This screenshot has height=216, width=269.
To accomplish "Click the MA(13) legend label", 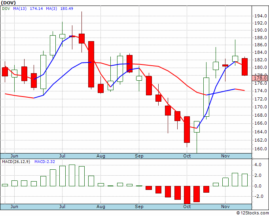I will (x=20, y=8).
